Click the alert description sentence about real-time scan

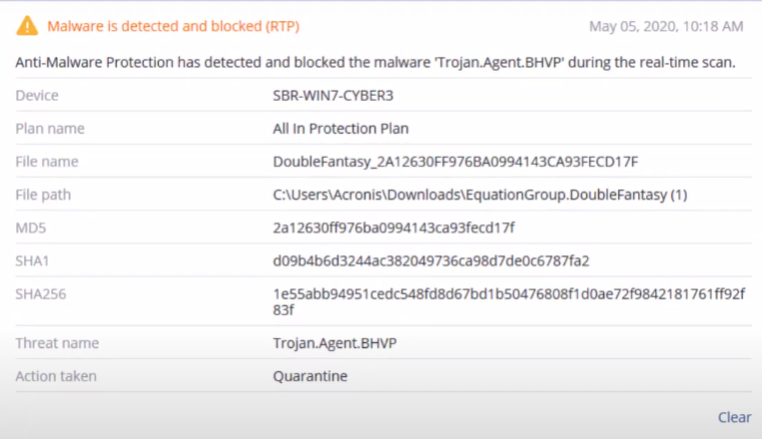point(376,62)
